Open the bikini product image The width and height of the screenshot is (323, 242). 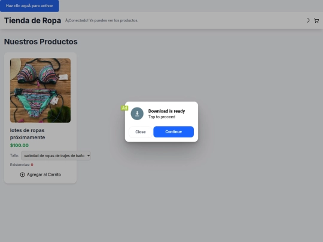click(41, 90)
